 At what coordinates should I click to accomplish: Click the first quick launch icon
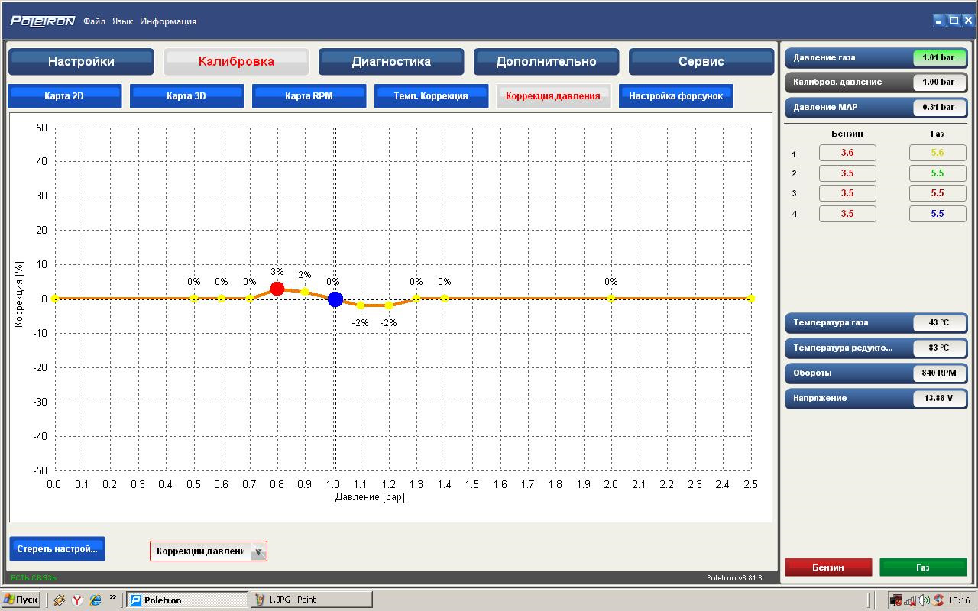pos(59,600)
